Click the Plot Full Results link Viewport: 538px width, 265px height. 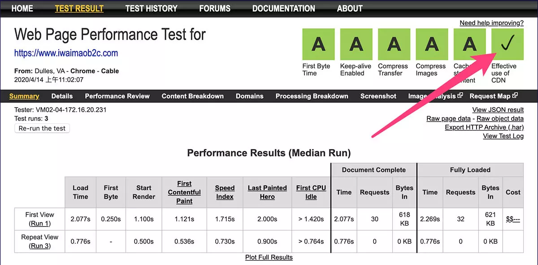click(268, 257)
